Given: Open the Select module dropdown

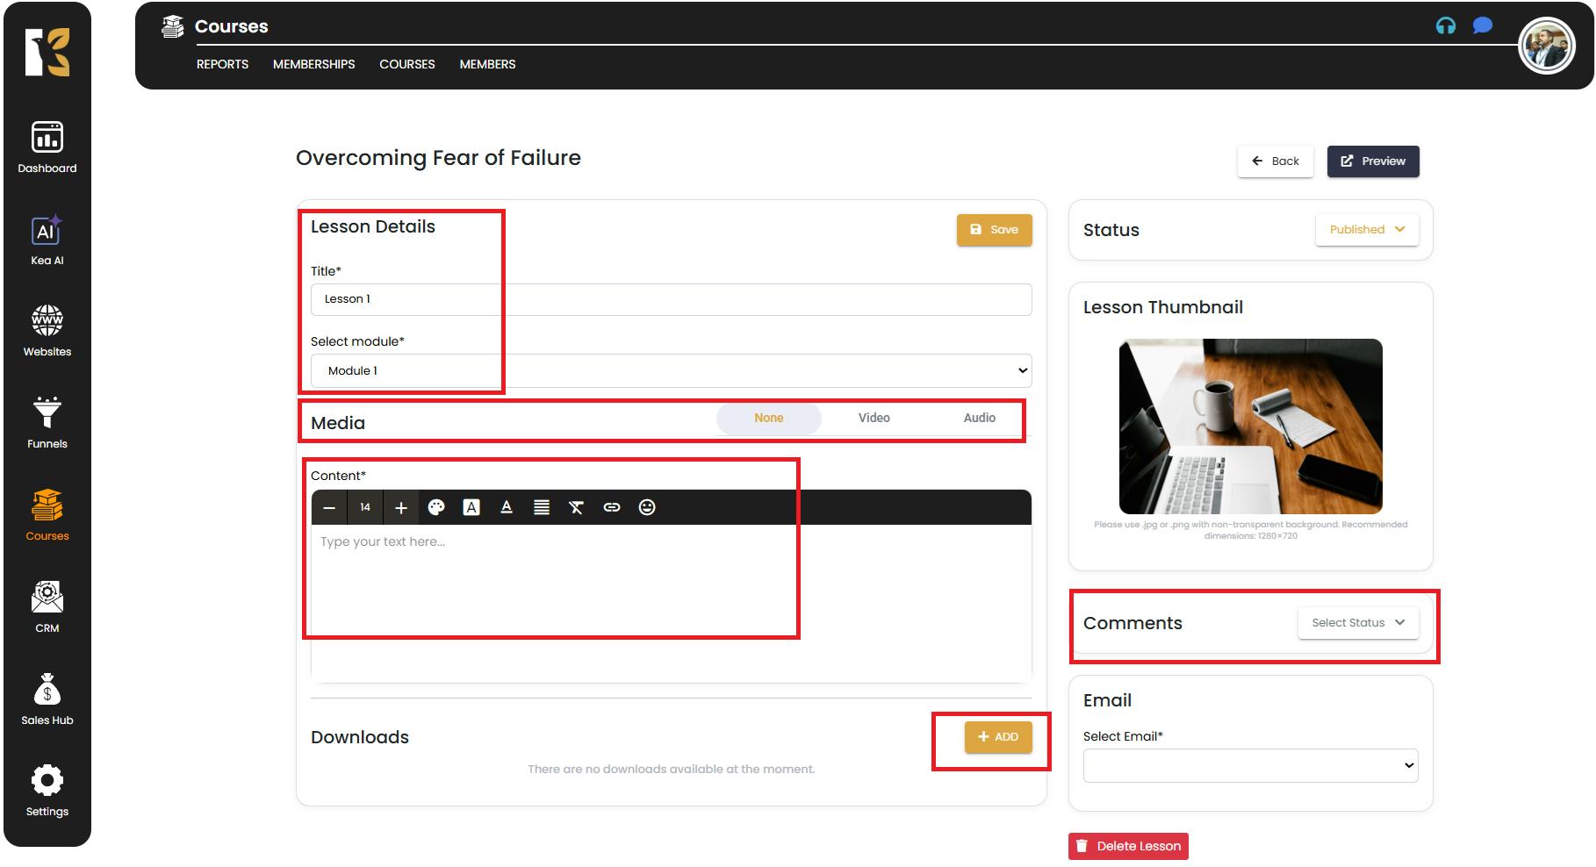Looking at the screenshot, I should tap(671, 371).
